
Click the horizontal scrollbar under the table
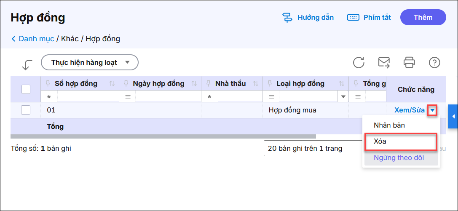[163, 136]
